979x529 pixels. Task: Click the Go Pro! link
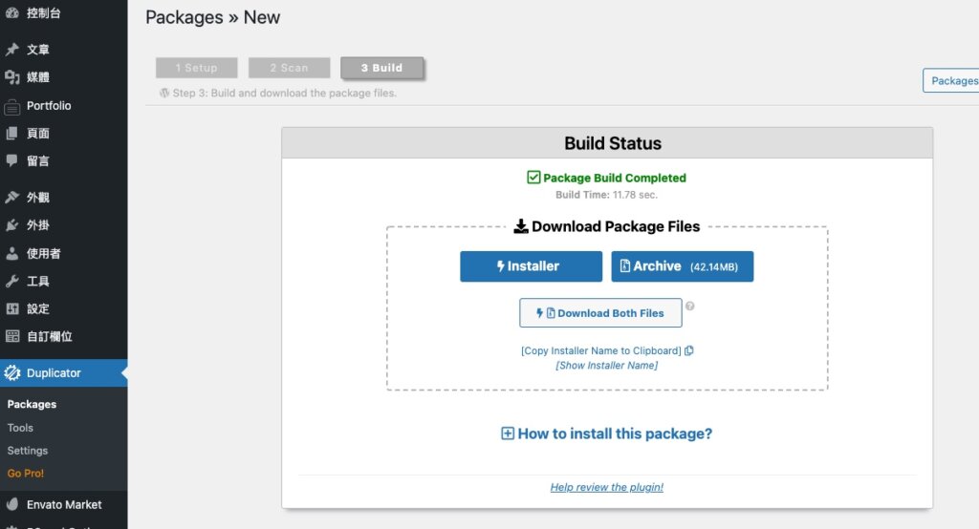pyautogui.click(x=26, y=474)
